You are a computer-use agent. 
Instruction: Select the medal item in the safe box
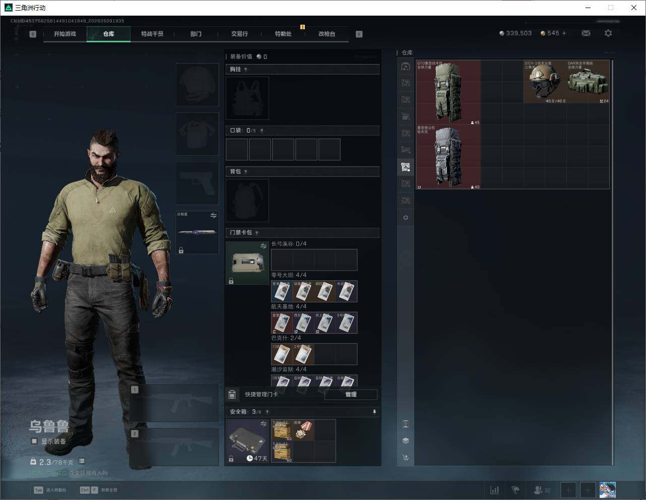[304, 430]
